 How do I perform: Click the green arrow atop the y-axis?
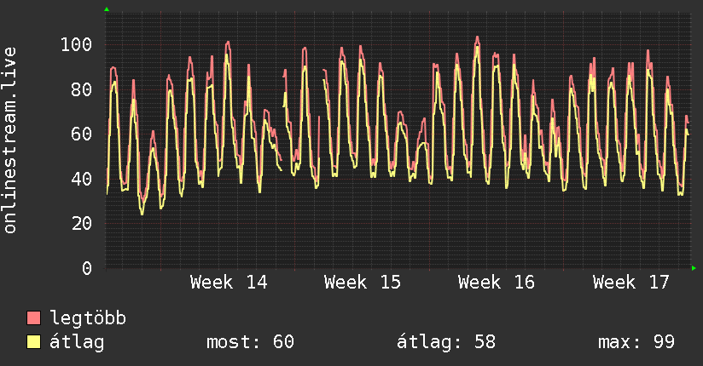click(107, 9)
